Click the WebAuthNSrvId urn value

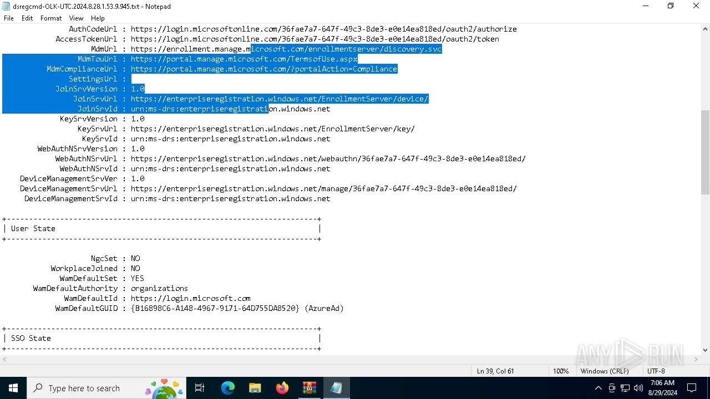point(231,168)
